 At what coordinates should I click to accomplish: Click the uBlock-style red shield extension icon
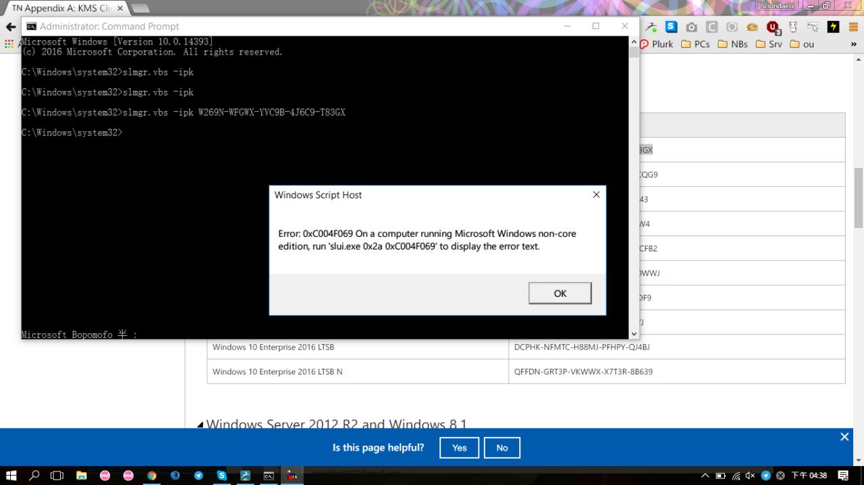click(773, 28)
